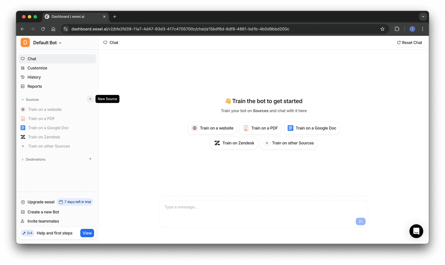Click the plus icon to add New Source
The height and width of the screenshot is (265, 445).
tap(90, 99)
